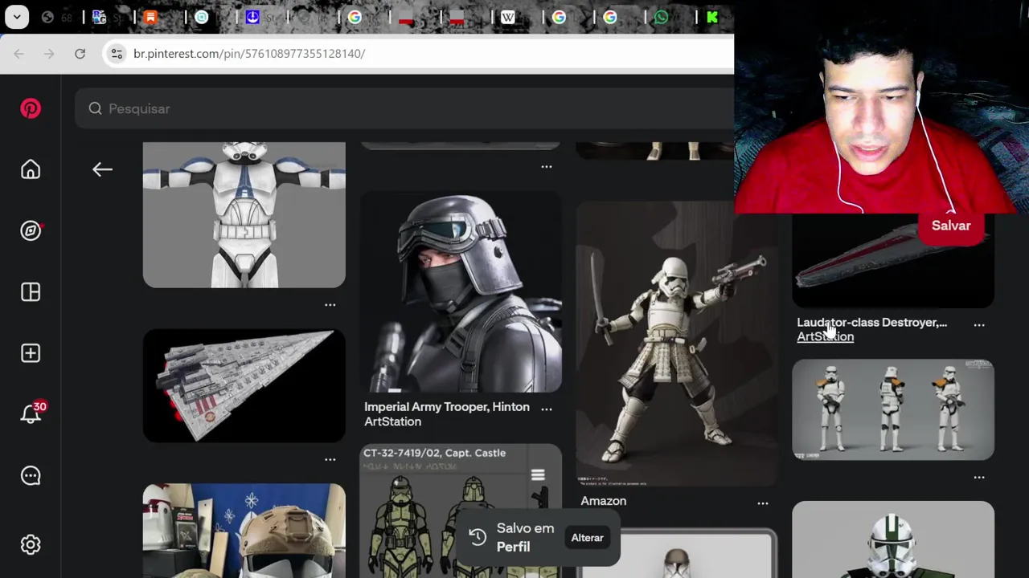Screen dimensions: 1029x578
Task: Save the Laudator-class Destroyer pin with Salvar
Action: pos(951,226)
